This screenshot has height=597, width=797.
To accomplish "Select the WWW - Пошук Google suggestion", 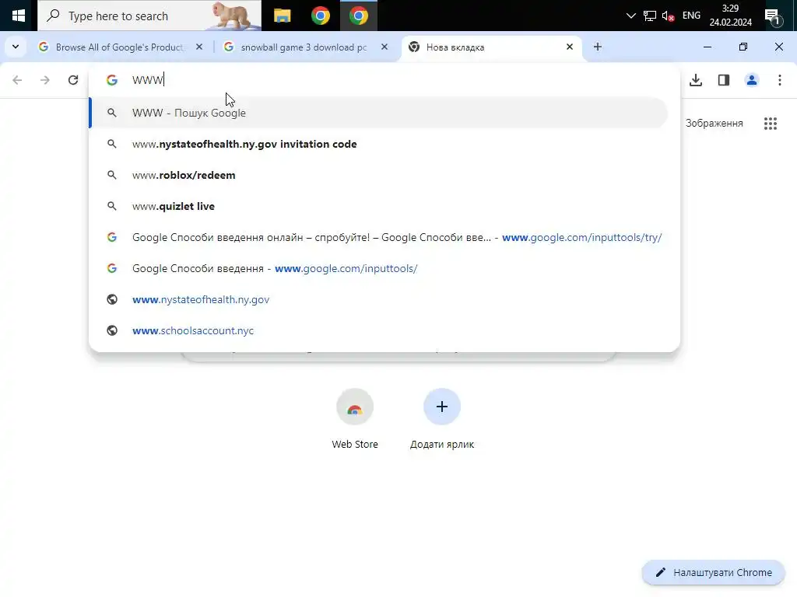I will click(x=378, y=113).
